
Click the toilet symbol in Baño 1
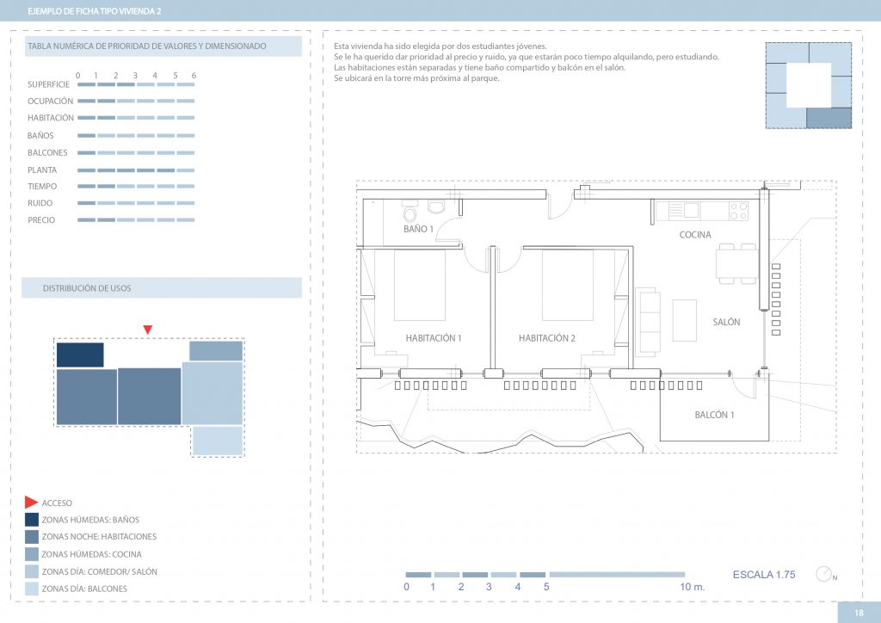[410, 213]
